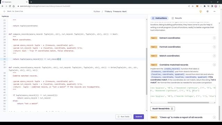
Task: Bookmark this page with the star icon
Action: click(193, 6)
